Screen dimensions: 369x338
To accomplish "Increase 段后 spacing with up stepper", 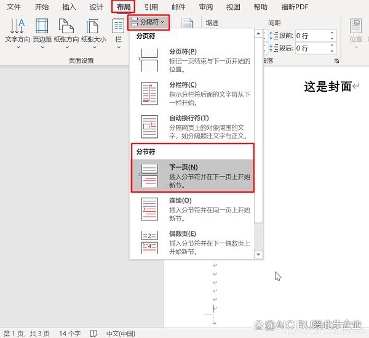I will pos(332,46).
